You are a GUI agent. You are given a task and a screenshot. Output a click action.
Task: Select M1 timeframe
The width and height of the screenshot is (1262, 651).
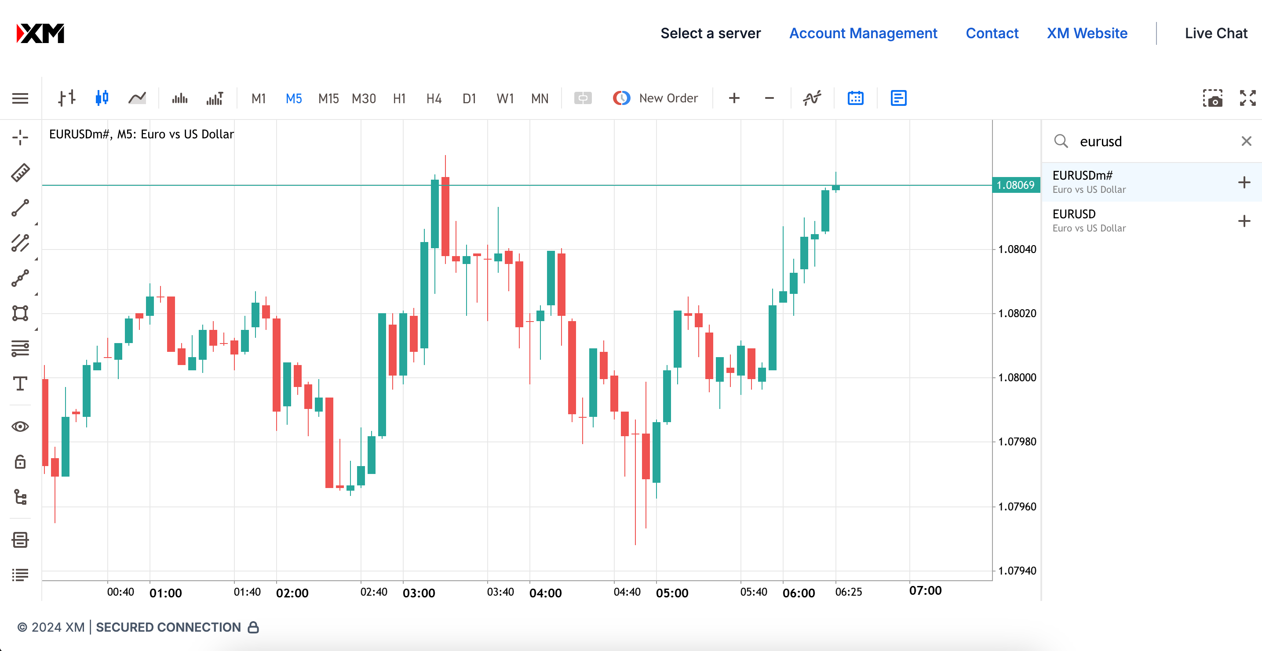[259, 98]
